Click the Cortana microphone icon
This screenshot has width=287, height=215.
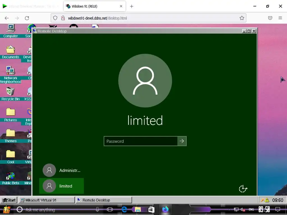97,209
